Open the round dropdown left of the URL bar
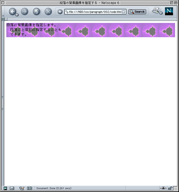The width and height of the screenshot is (179, 192). click(60, 12)
